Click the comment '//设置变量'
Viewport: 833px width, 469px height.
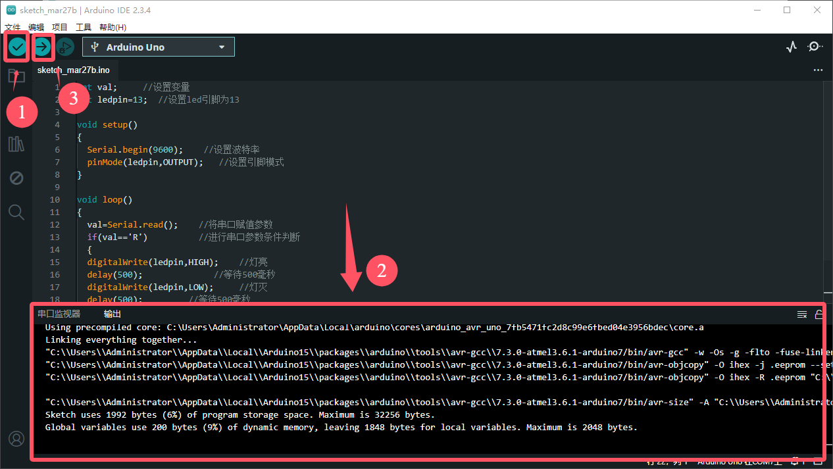coord(166,87)
